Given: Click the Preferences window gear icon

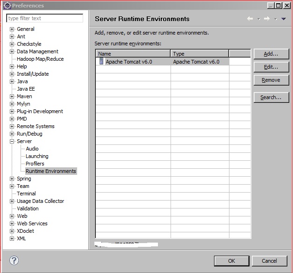Looking at the screenshot, I should (7, 6).
